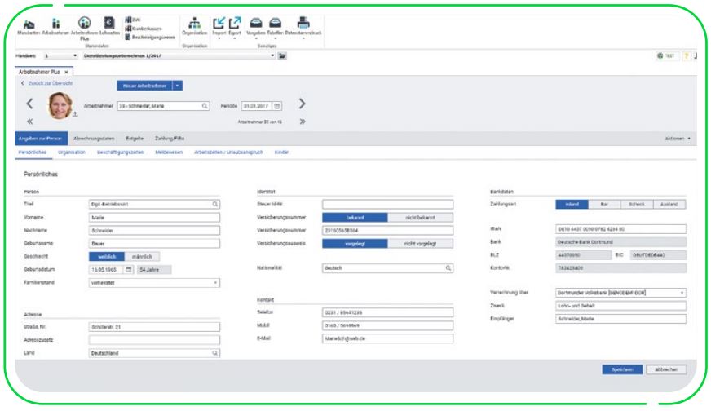Click the Speichern button
This screenshot has height=411, width=711.
(x=622, y=369)
